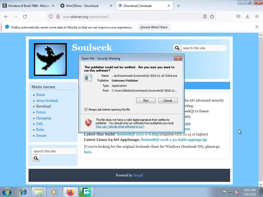Click the header search this site field
This screenshot has width=263, height=197.
click(x=204, y=48)
